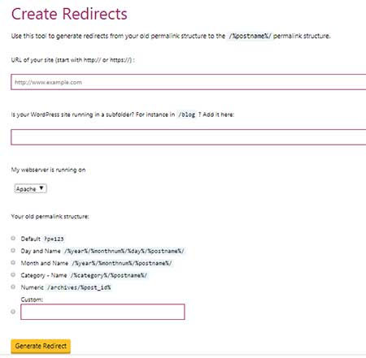Click the Generate Redirect button
The width and height of the screenshot is (366, 358).
[x=41, y=346]
